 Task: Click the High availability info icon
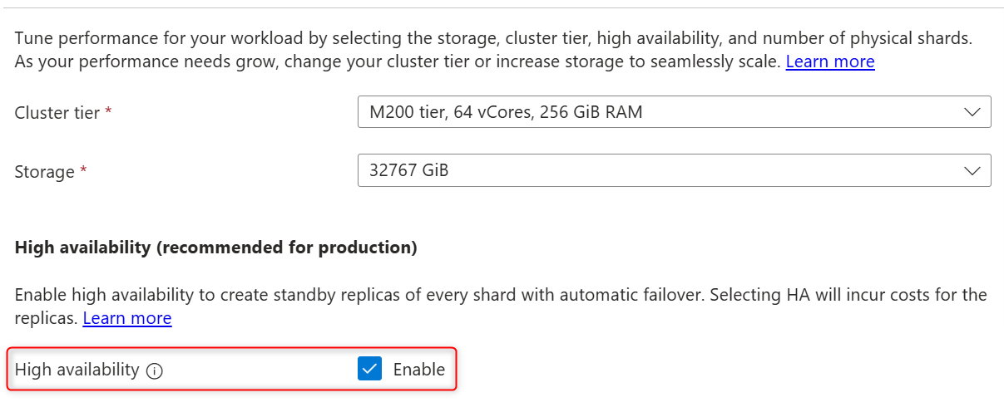154,370
